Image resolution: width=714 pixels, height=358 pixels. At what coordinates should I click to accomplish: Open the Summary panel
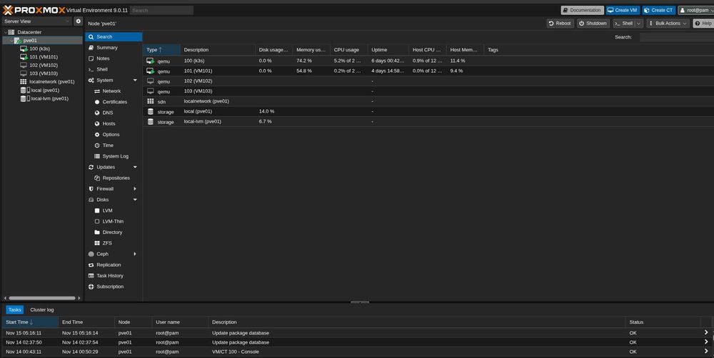[x=114, y=48]
